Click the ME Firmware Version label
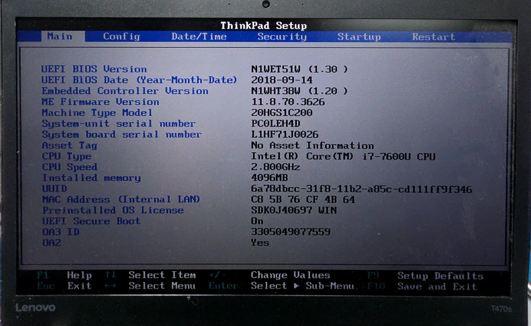The height and width of the screenshot is (326, 531). click(100, 102)
